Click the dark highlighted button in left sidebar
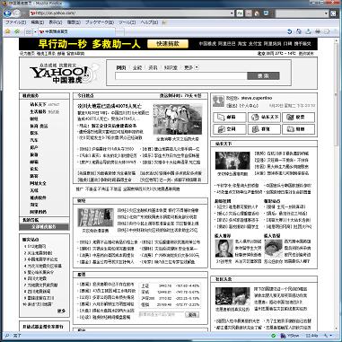 click(x=44, y=227)
